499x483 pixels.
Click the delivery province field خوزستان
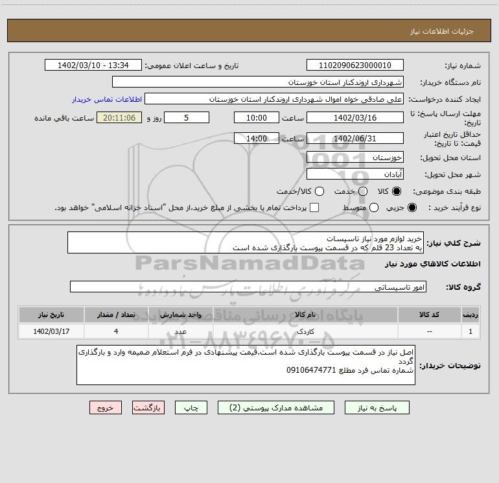355,158
